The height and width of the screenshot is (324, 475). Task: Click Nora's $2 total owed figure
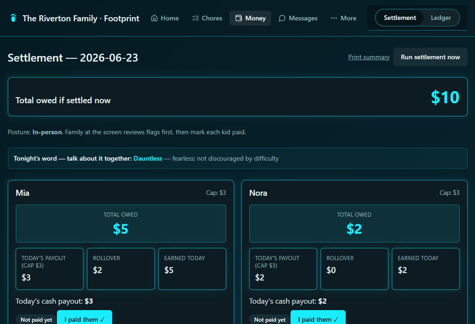tap(354, 229)
